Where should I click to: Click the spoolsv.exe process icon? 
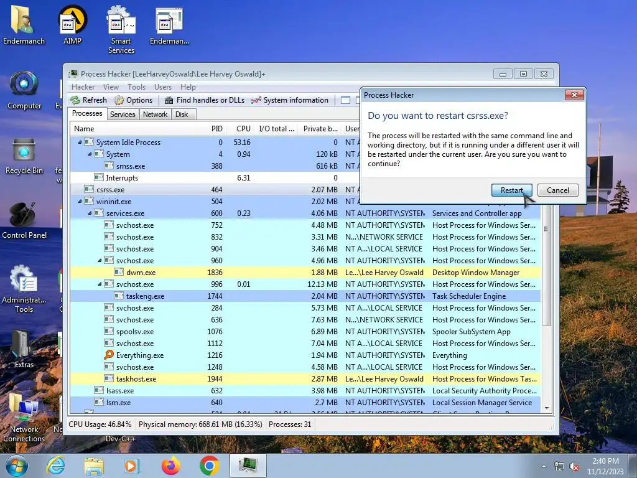[108, 331]
